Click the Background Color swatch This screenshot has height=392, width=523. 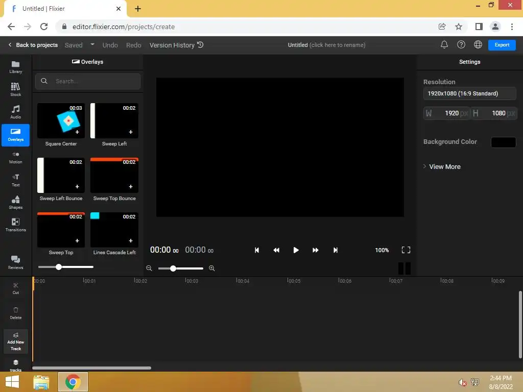click(x=503, y=142)
